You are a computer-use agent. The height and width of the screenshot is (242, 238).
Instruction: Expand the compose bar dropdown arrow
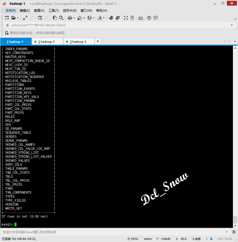(227, 232)
